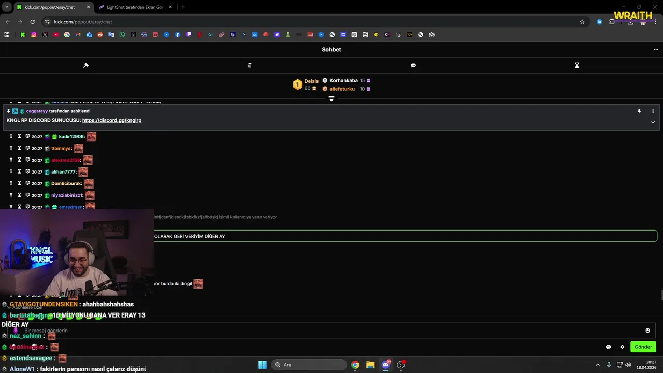The width and height of the screenshot is (663, 373).
Task: Open the taskbar search box Ara
Action: click(309, 365)
